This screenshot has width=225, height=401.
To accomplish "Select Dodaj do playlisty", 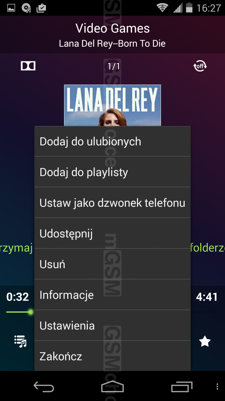I will (112, 172).
